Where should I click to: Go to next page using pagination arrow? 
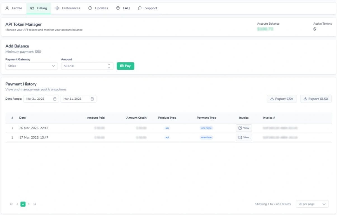point(29,204)
